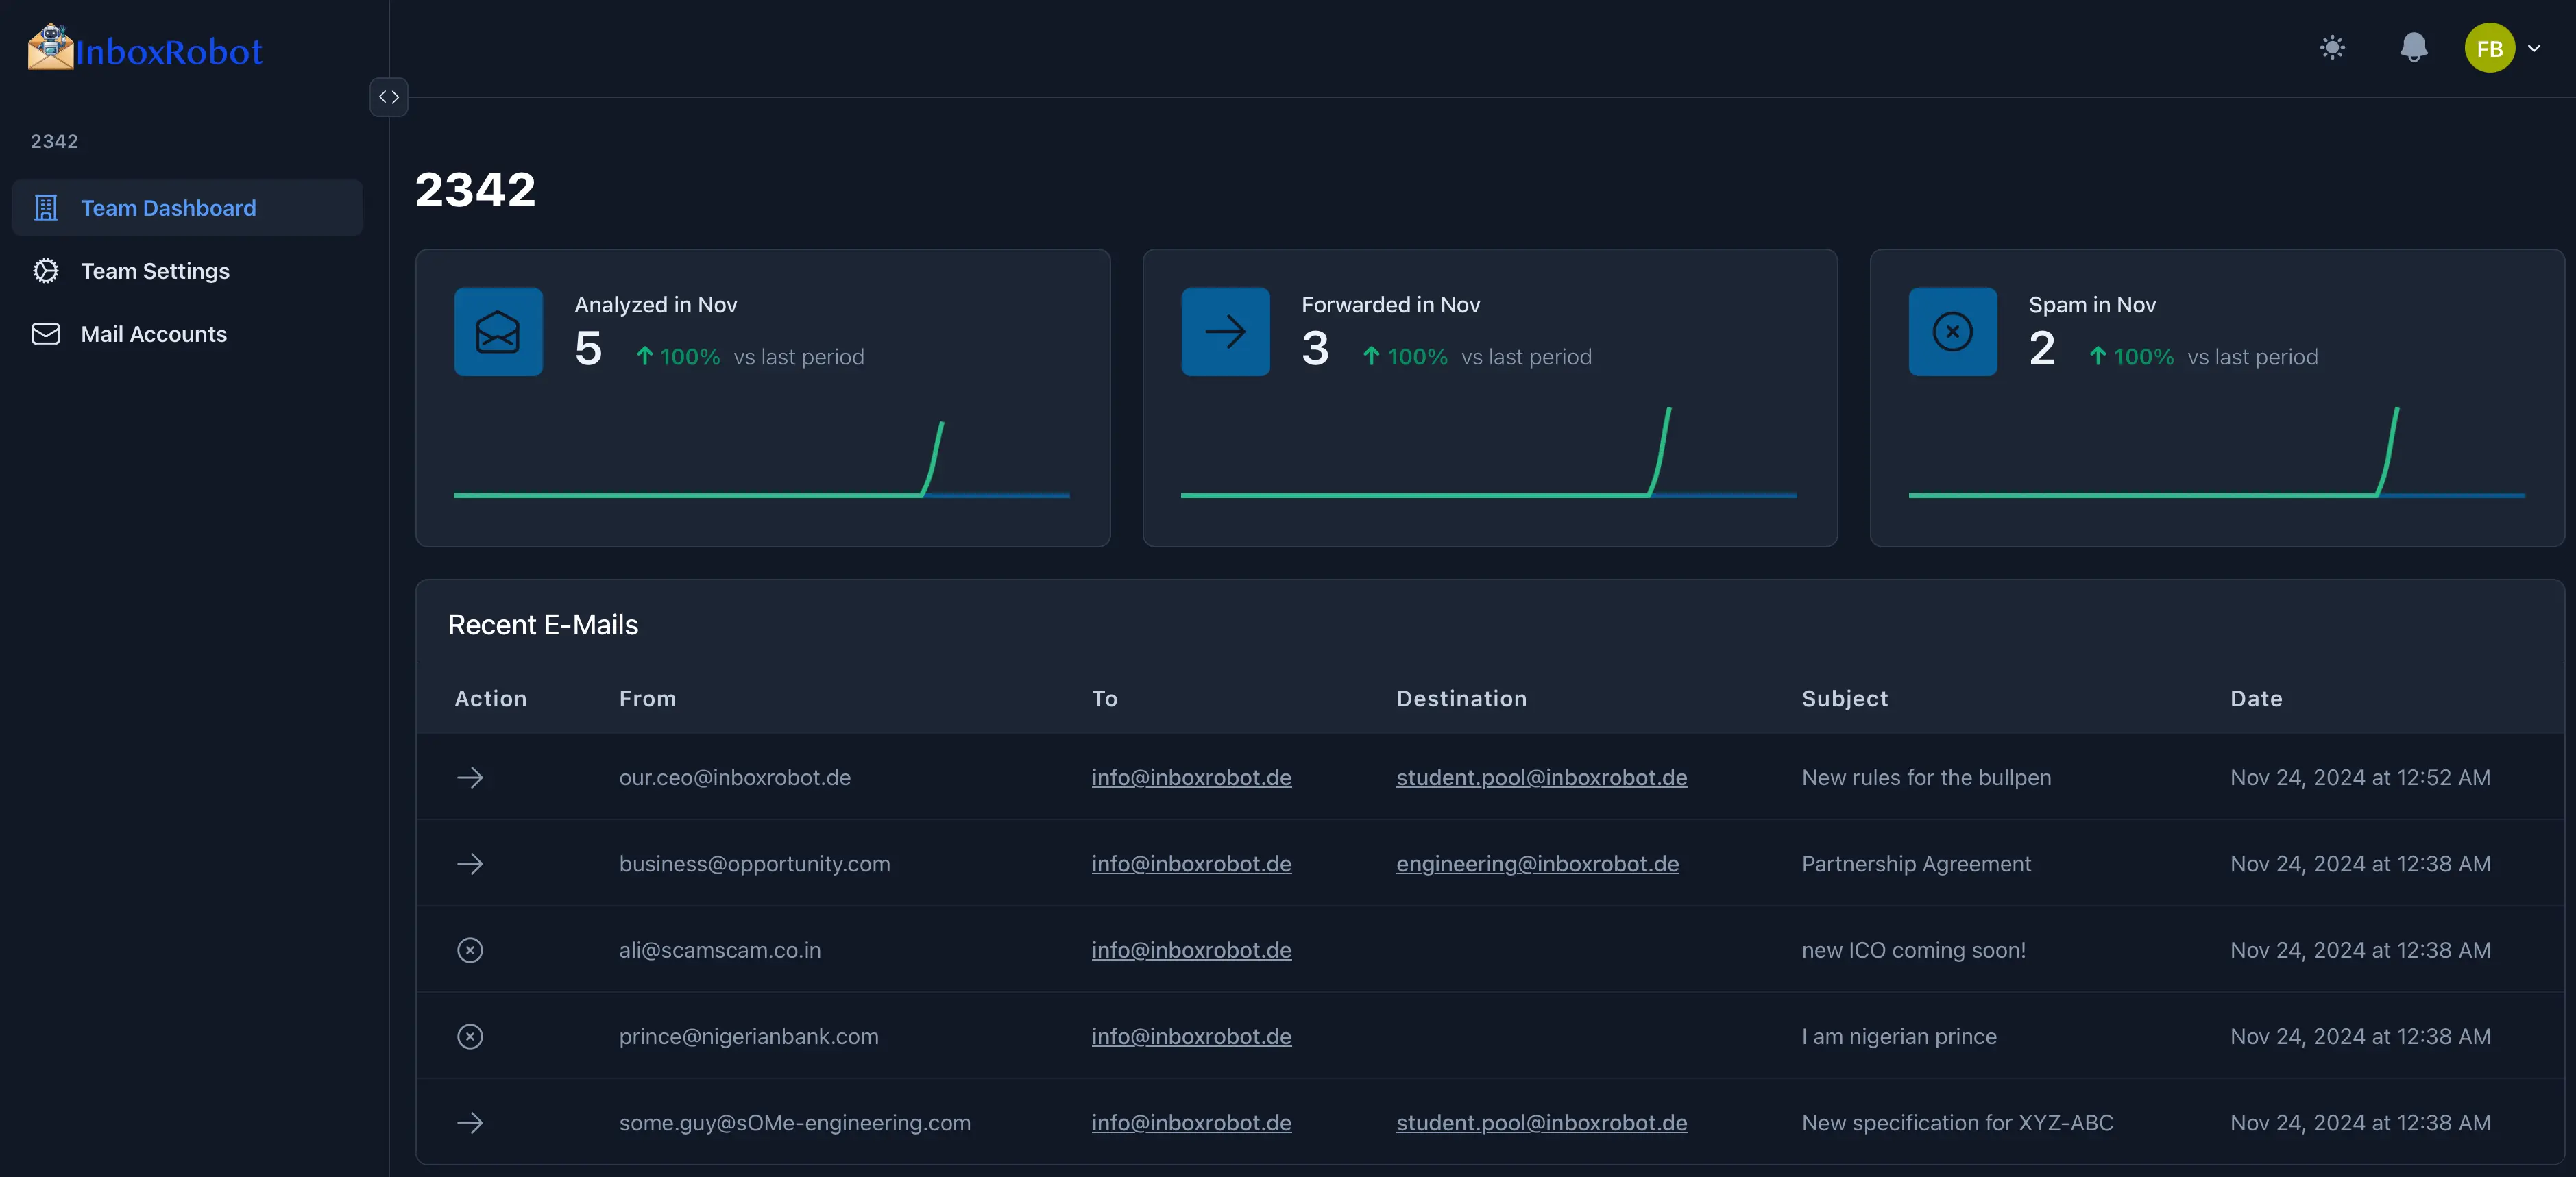
Task: Click the From column header
Action: [647, 698]
